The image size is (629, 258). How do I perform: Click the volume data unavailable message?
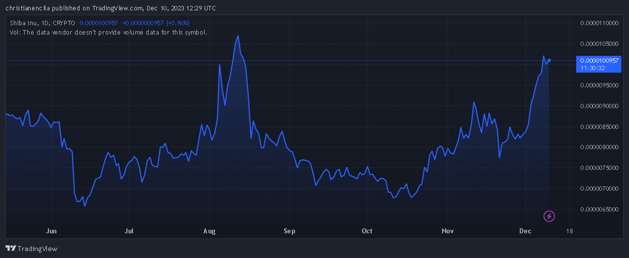[108, 32]
